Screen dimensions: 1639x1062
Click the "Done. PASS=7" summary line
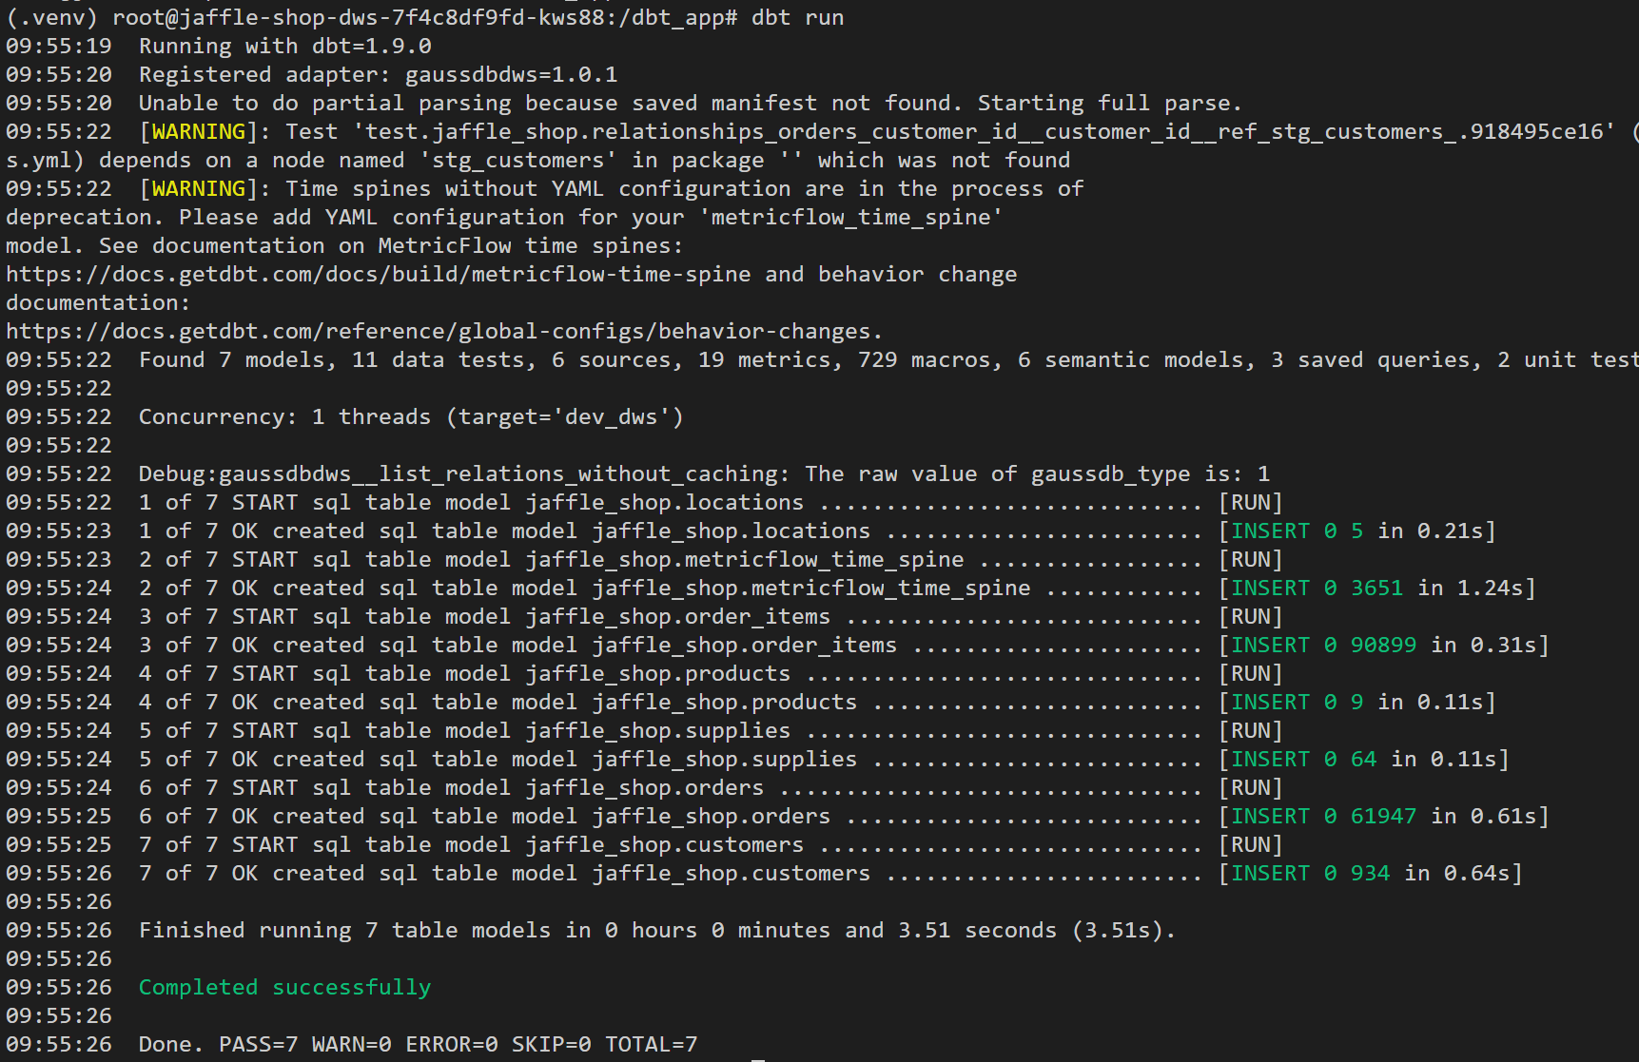click(x=418, y=1045)
